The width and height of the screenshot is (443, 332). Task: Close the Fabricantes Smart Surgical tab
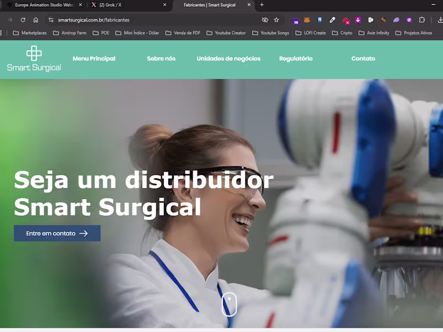click(x=249, y=5)
